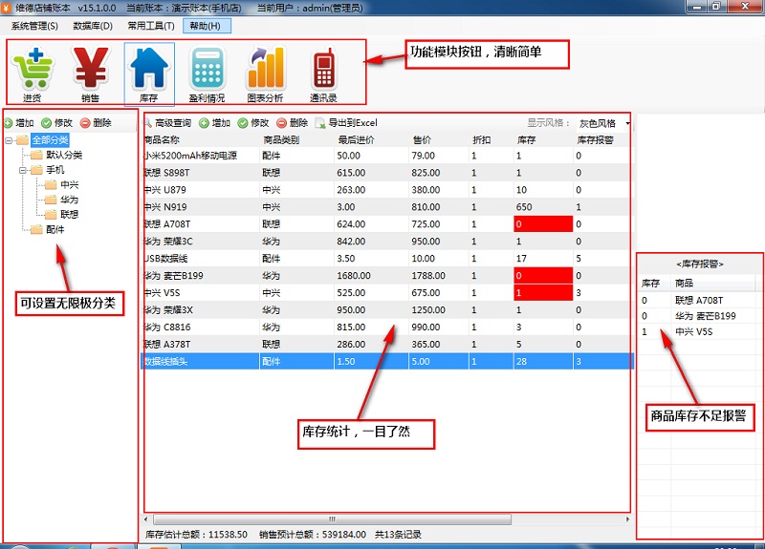This screenshot has height=549, width=765.
Task: Click 高级查询 advanced search icon
Action: coord(150,123)
